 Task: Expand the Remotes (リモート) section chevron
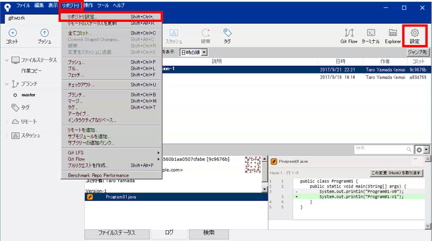click(x=7, y=122)
